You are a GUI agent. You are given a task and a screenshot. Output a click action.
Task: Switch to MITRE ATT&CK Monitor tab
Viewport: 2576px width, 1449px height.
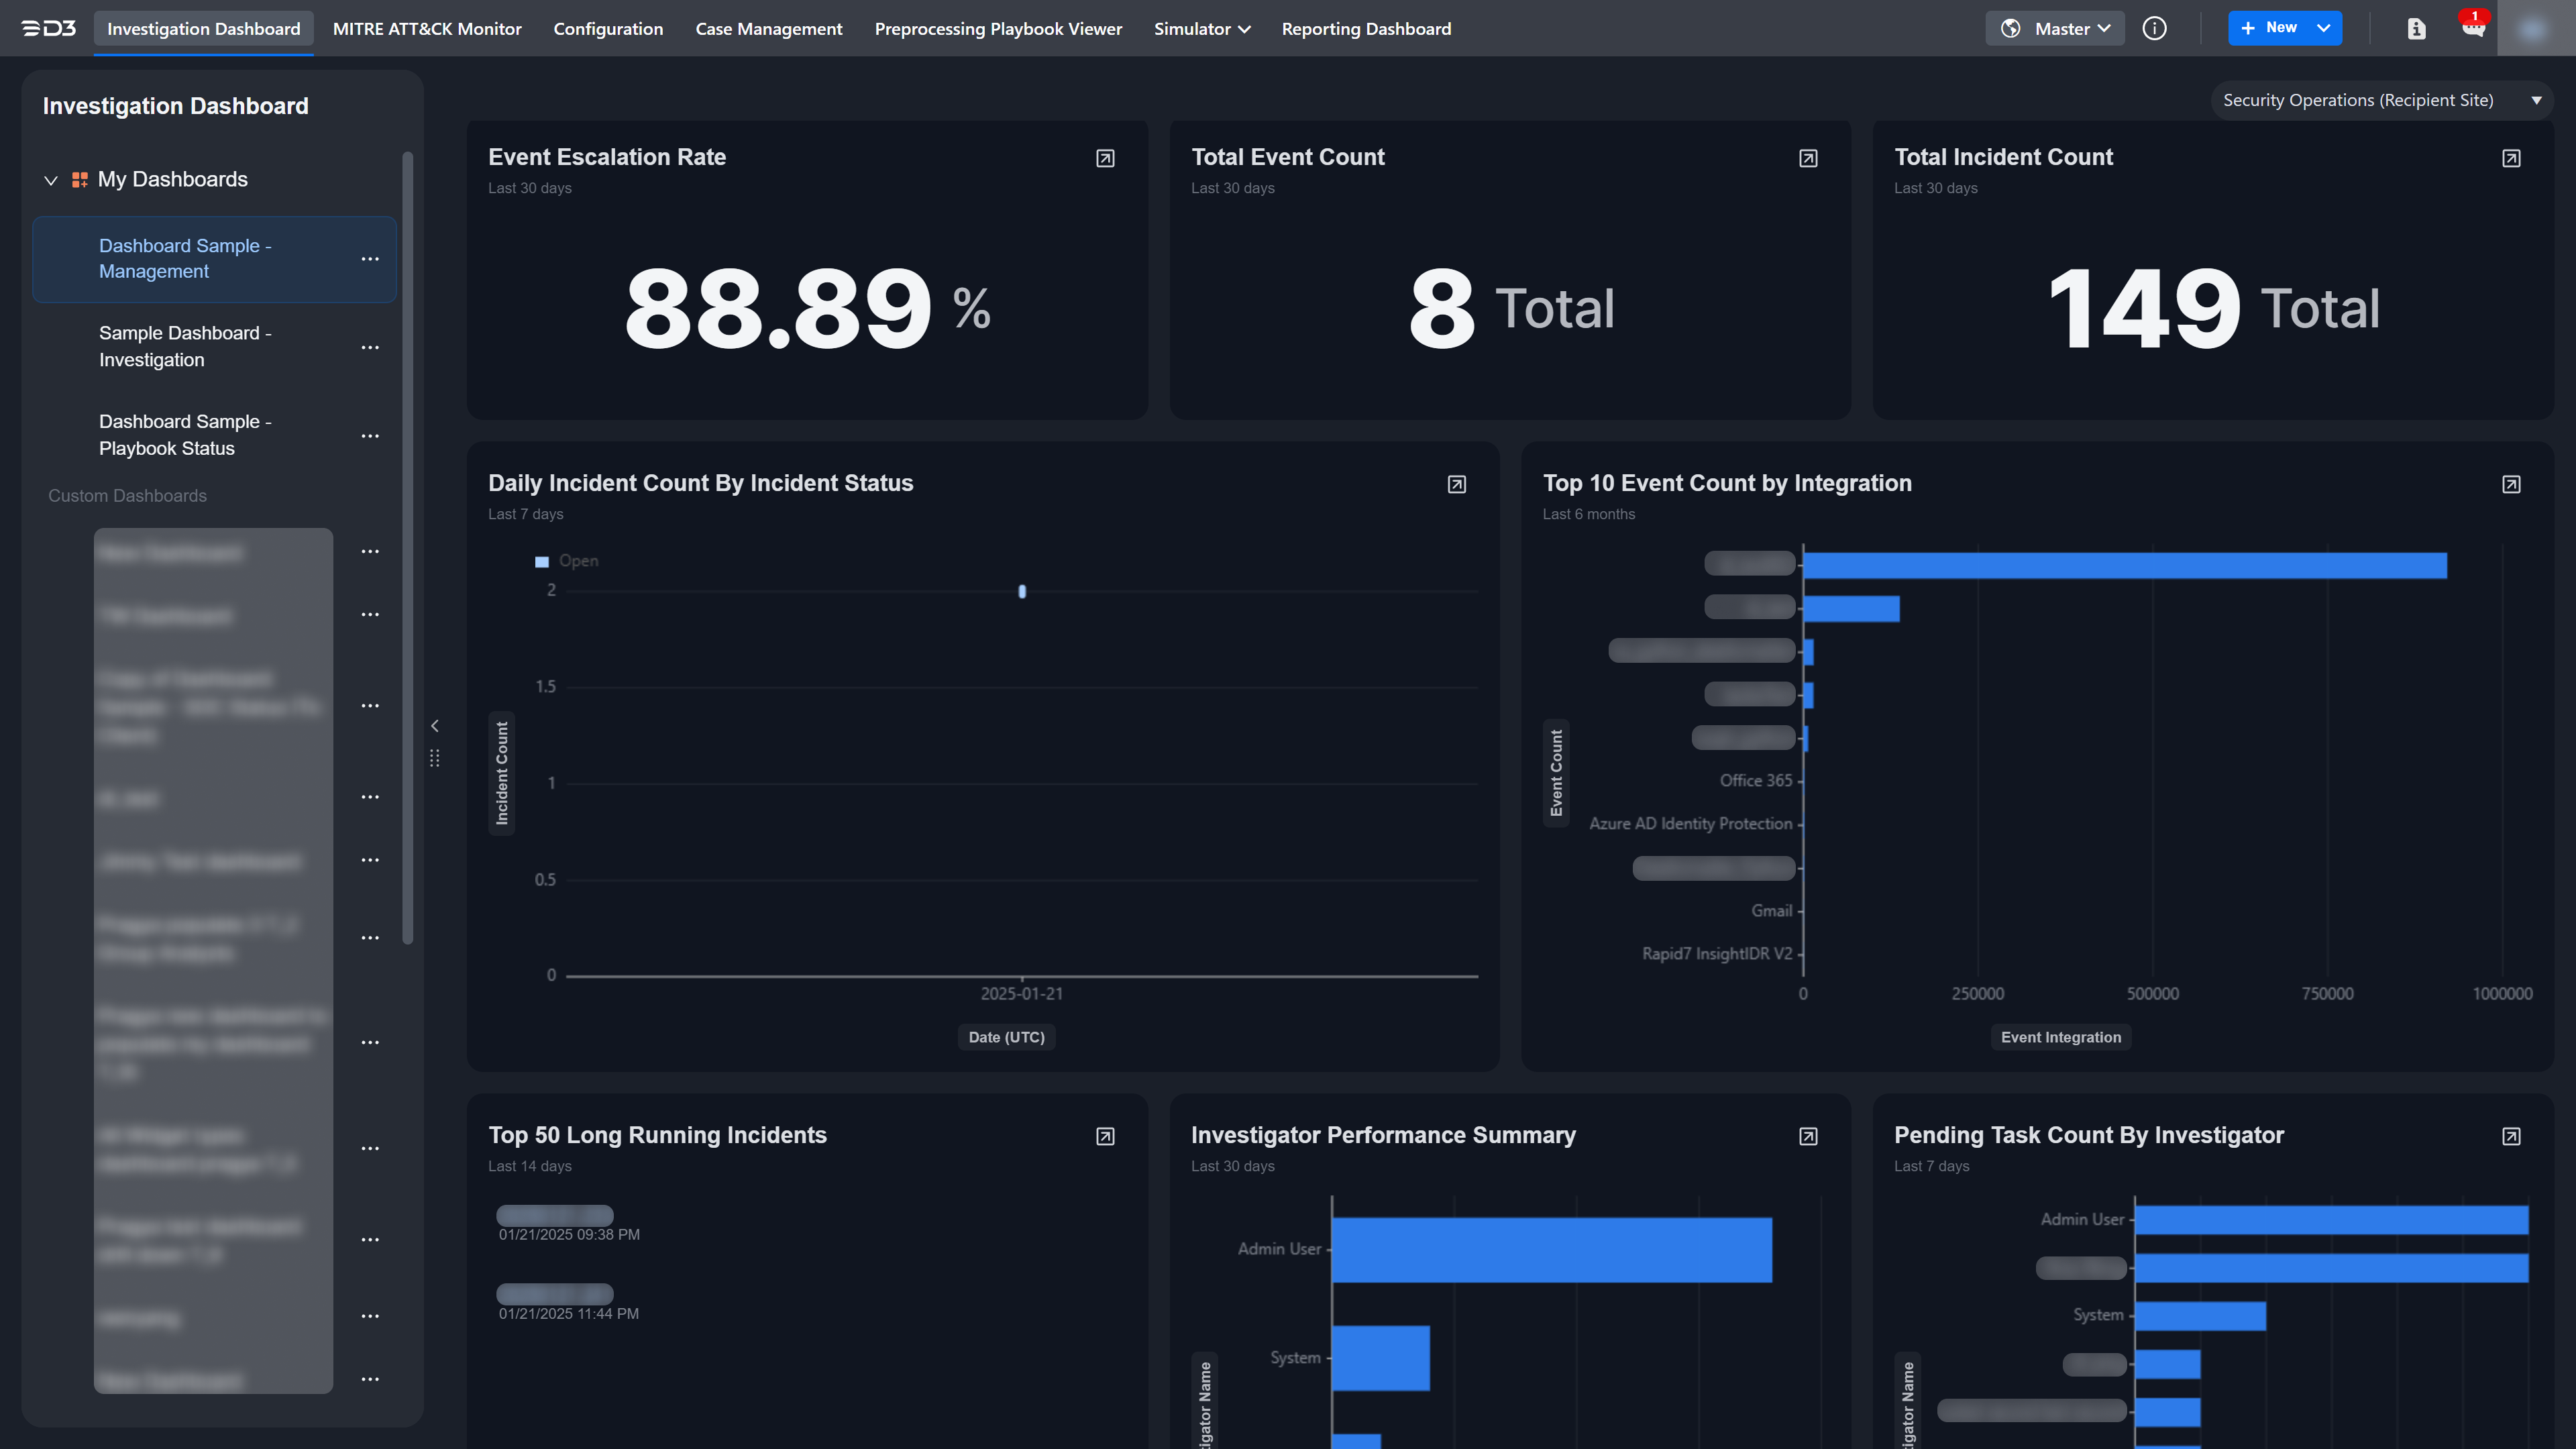click(427, 28)
